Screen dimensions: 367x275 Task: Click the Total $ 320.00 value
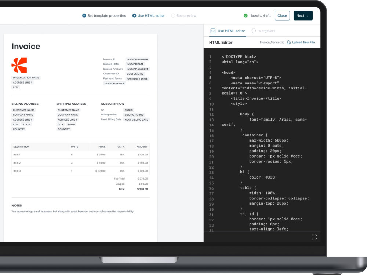(142, 189)
